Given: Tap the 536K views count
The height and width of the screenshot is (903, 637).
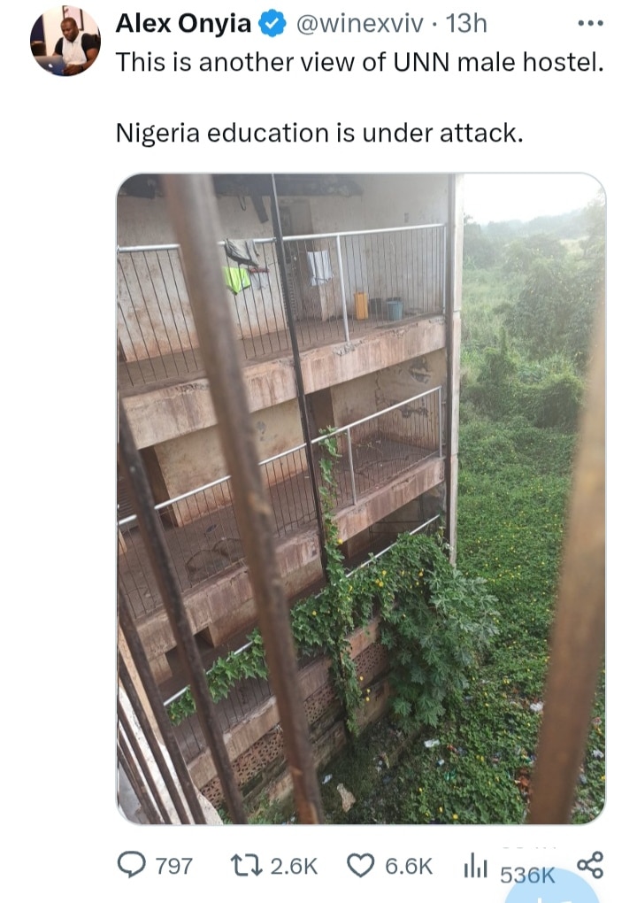Looking at the screenshot, I should [527, 875].
